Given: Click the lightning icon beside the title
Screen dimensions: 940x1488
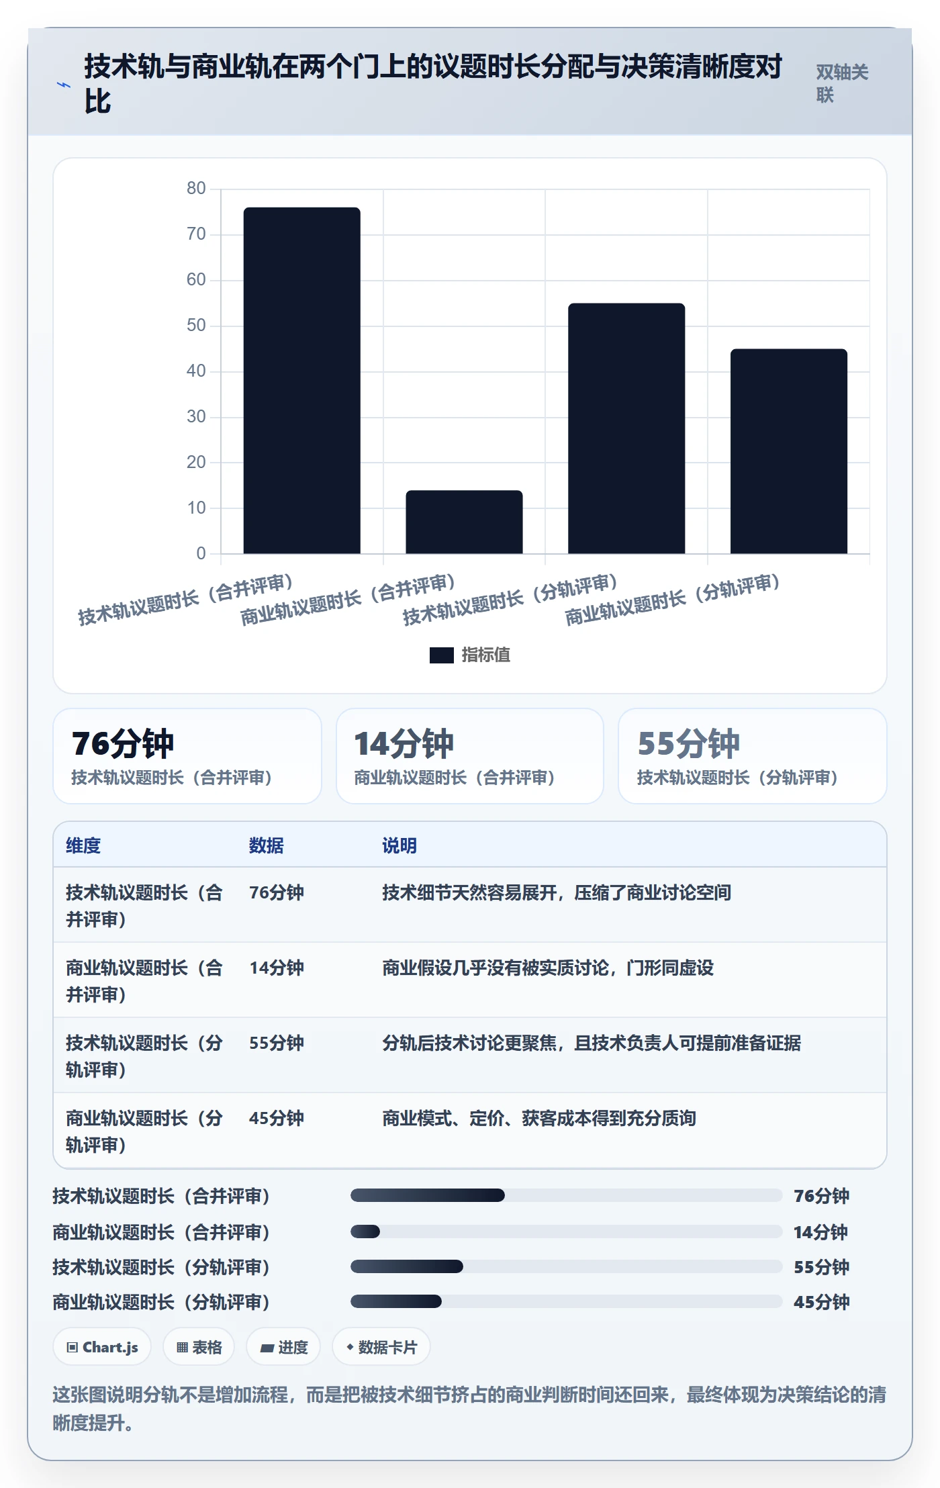Looking at the screenshot, I should tap(64, 85).
